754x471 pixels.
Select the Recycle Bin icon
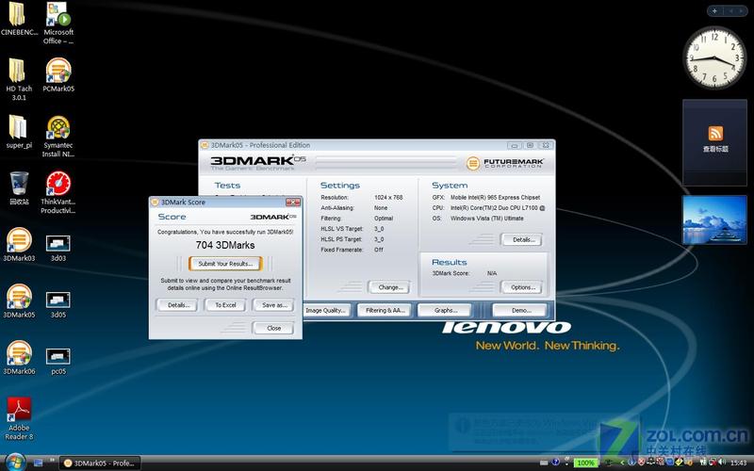pos(19,188)
